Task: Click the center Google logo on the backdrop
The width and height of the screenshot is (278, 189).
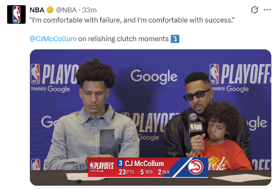Action: pyautogui.click(x=154, y=76)
